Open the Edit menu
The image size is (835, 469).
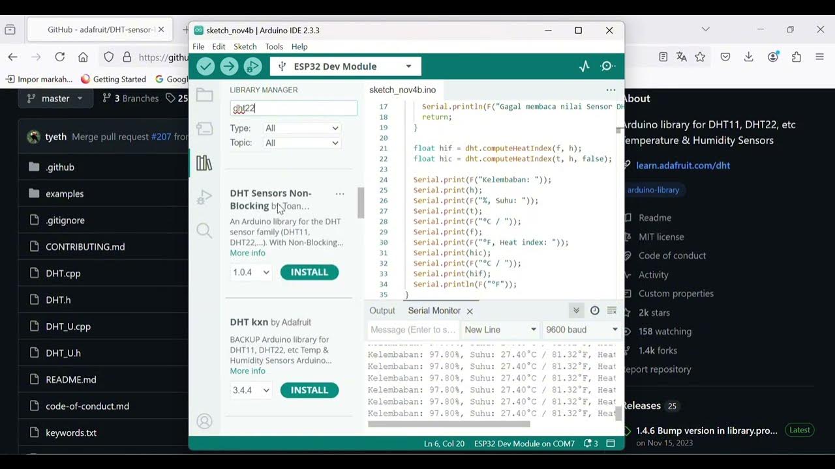point(219,47)
